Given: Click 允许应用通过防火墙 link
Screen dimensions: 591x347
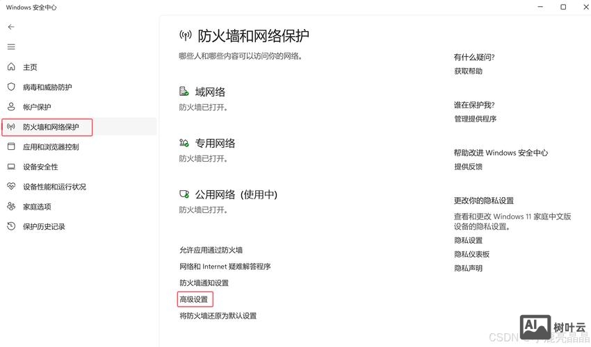Looking at the screenshot, I should [211, 250].
